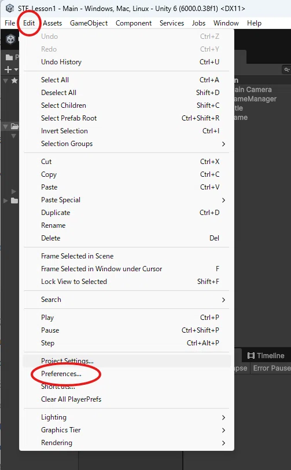This screenshot has height=470, width=291.
Task: Choose Frame Selected in Scene
Action: pyautogui.click(x=127, y=256)
